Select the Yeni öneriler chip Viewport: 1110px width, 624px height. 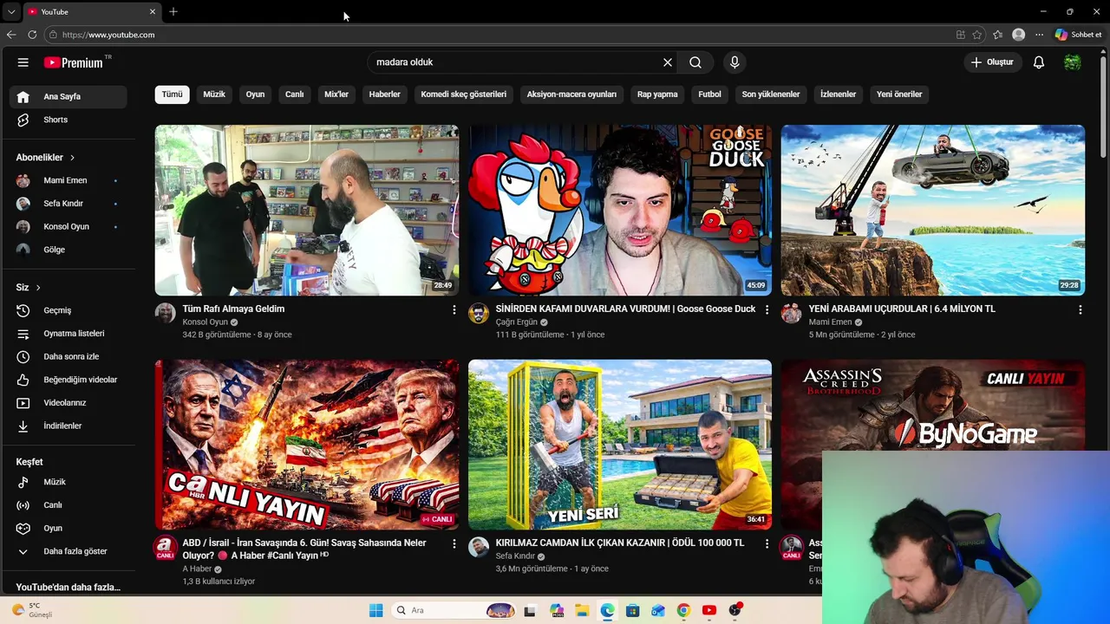[x=899, y=94]
